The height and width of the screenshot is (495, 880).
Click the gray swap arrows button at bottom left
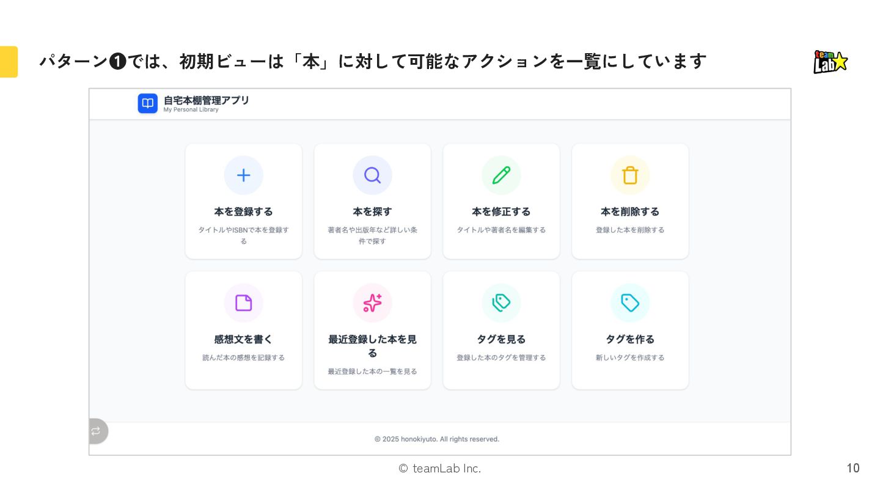pyautogui.click(x=97, y=431)
